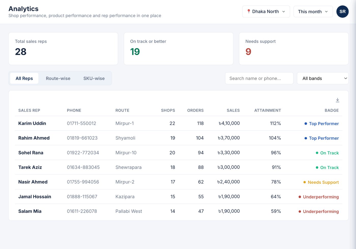Click the Pallabi West route cell
356x249 pixels.
coord(129,211)
